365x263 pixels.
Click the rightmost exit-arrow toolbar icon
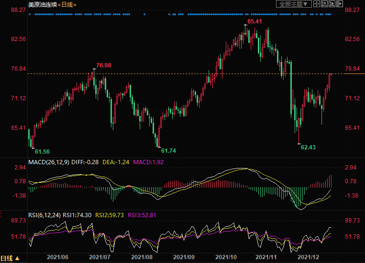[339, 4]
